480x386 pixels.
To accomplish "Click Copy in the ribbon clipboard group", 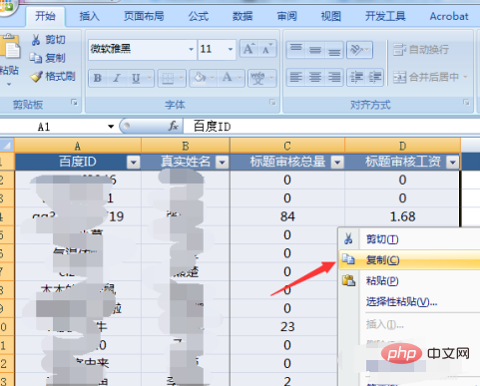I will (48, 58).
